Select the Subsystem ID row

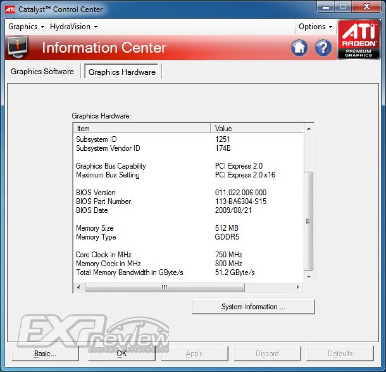point(188,139)
